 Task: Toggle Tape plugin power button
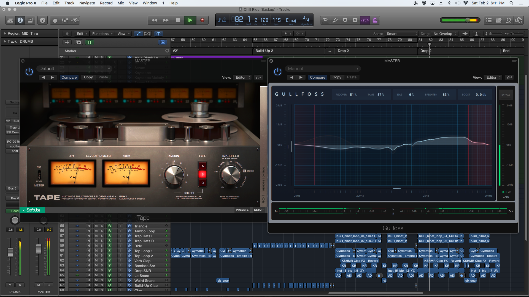(29, 72)
